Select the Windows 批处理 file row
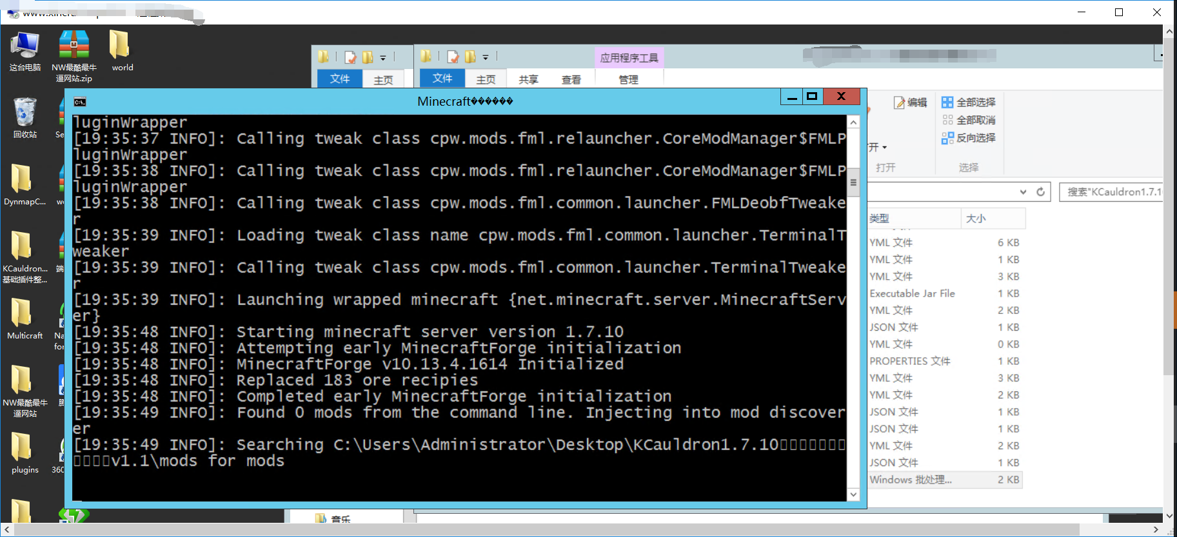 click(x=945, y=480)
